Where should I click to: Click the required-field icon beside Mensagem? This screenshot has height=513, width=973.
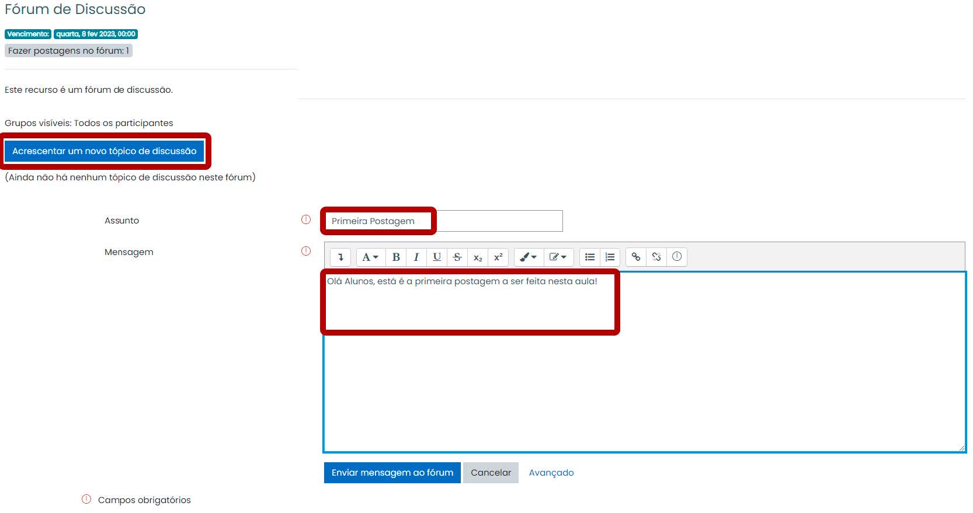(306, 251)
